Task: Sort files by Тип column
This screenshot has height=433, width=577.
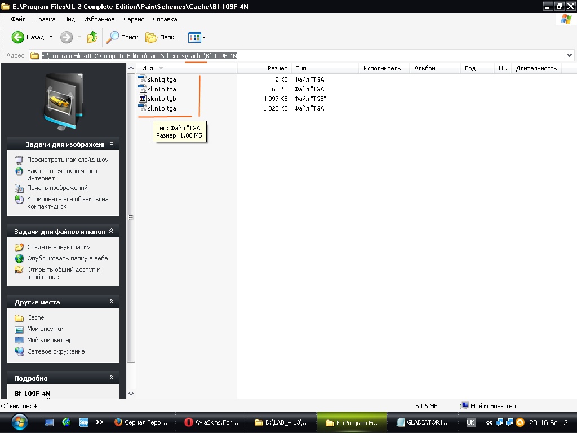Action: click(x=325, y=68)
